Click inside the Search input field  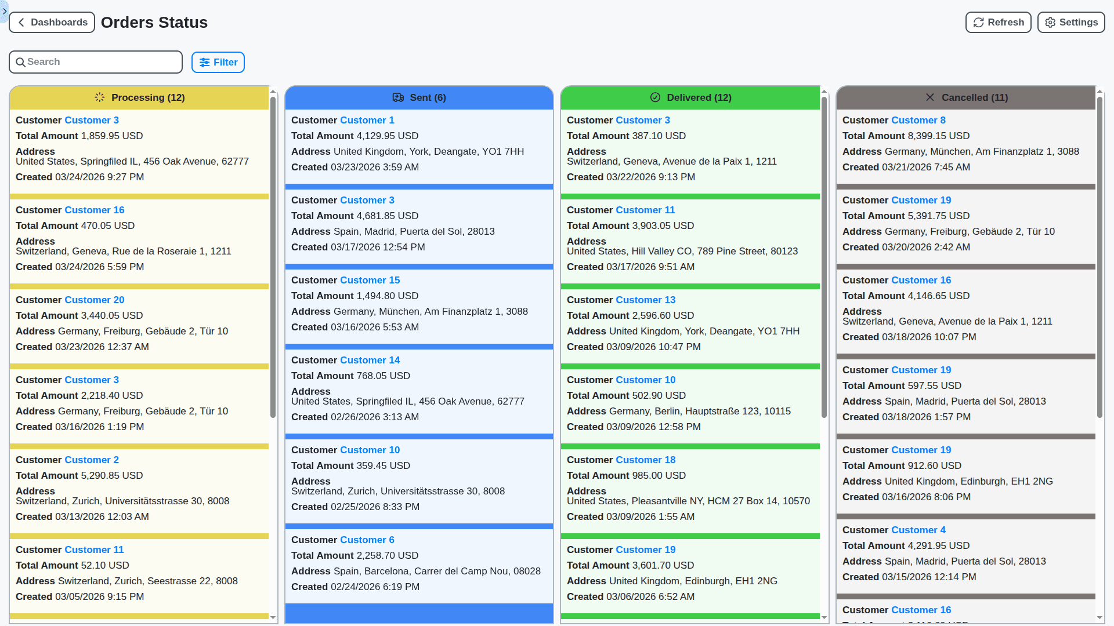coord(96,61)
